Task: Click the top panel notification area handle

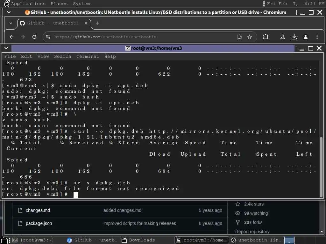Action: 264,3
